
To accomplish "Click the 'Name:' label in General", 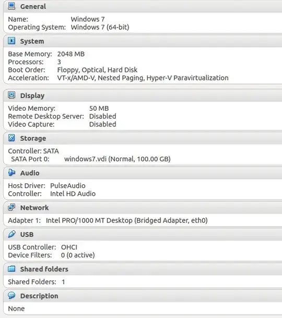I will click(x=18, y=19).
